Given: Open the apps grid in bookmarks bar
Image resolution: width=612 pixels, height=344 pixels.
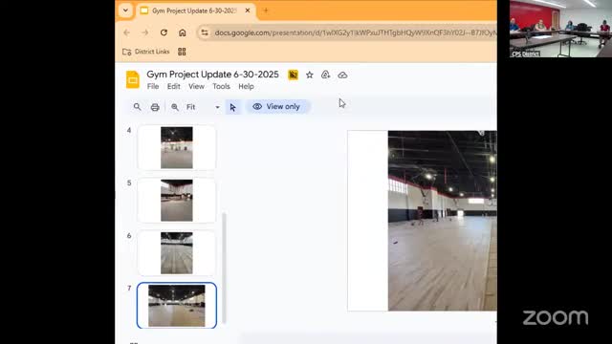Looking at the screenshot, I should pos(182,52).
